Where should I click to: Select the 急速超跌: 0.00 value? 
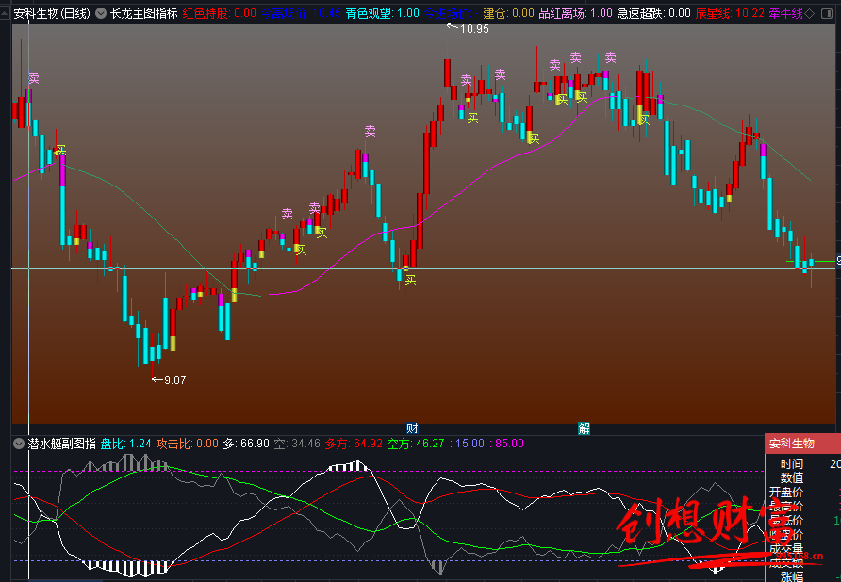tap(653, 13)
